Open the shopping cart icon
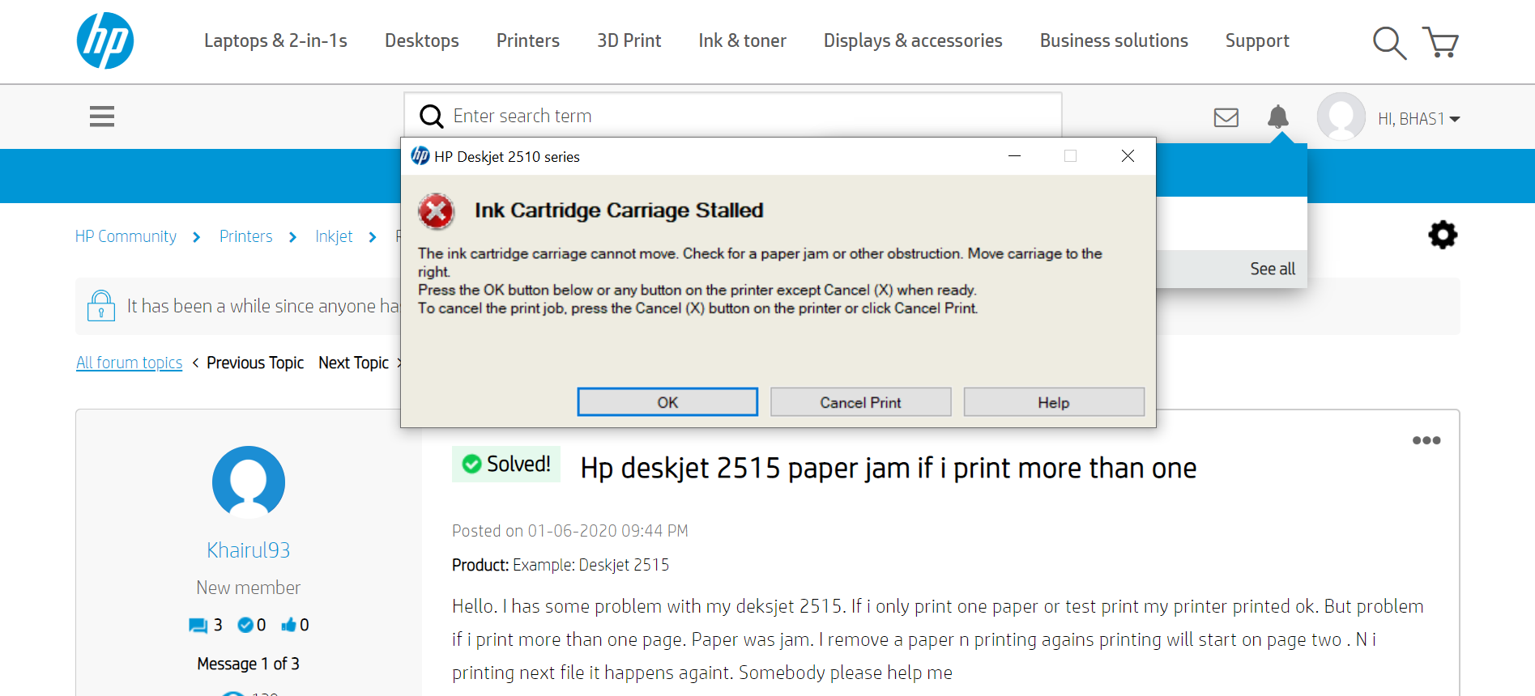This screenshot has height=696, width=1535. [1440, 42]
